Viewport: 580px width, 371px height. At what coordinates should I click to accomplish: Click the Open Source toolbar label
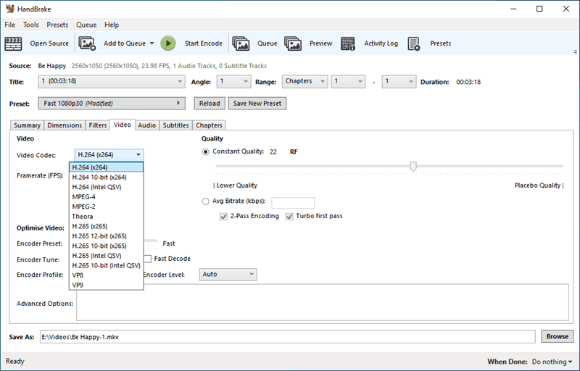pyautogui.click(x=49, y=43)
